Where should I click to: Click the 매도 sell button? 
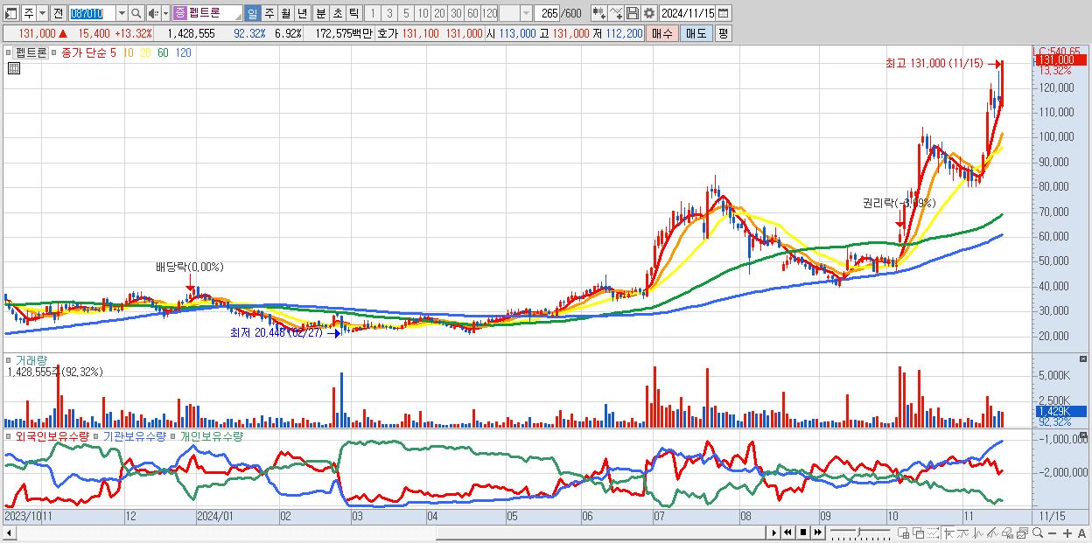[x=696, y=33]
